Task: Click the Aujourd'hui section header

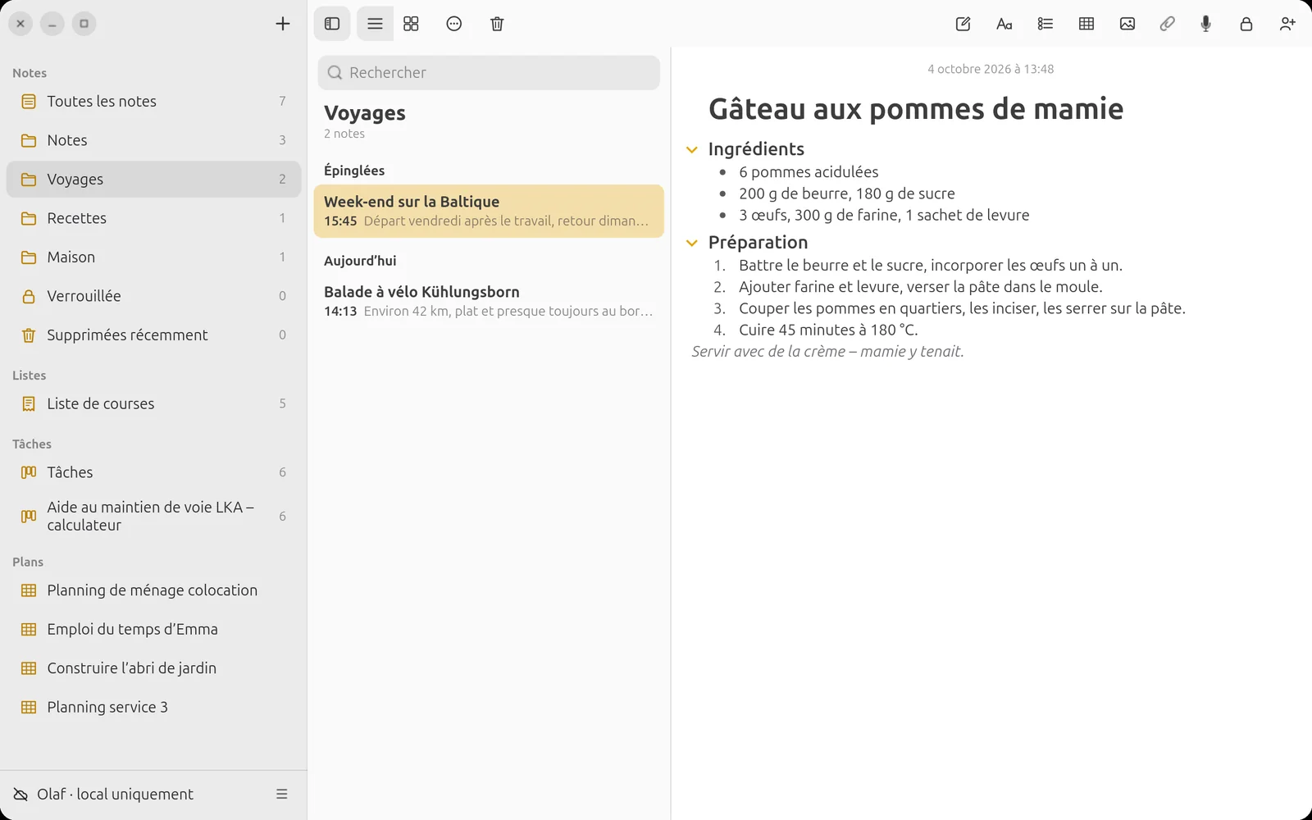Action: point(360,261)
